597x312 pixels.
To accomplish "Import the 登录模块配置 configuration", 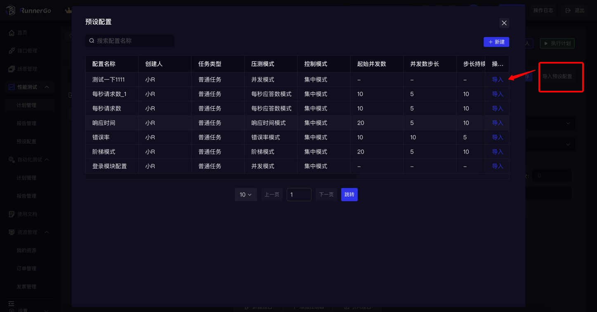I will click(x=497, y=166).
